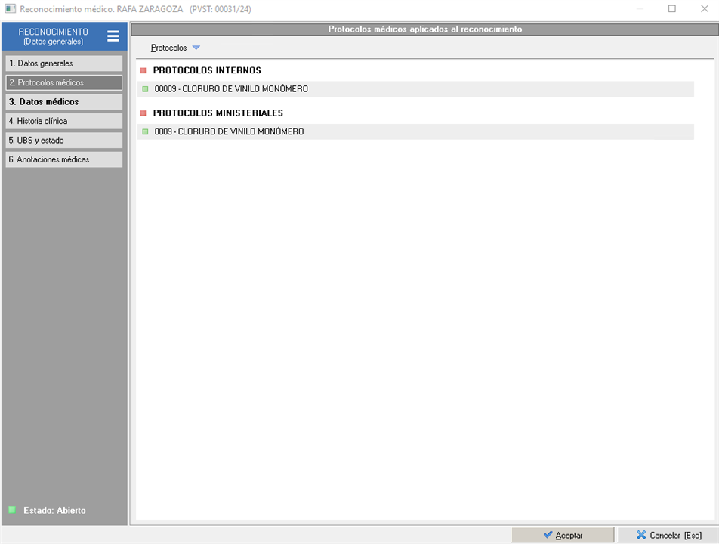Click green square beside ministerial protocol 0009

(x=145, y=132)
